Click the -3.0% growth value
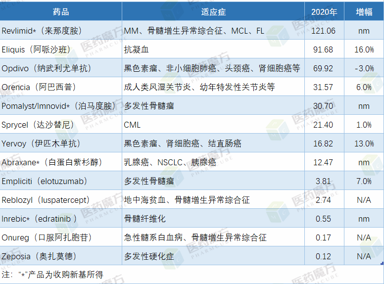Image resolution: width=384 pixels, height=284 pixels. pos(364,68)
